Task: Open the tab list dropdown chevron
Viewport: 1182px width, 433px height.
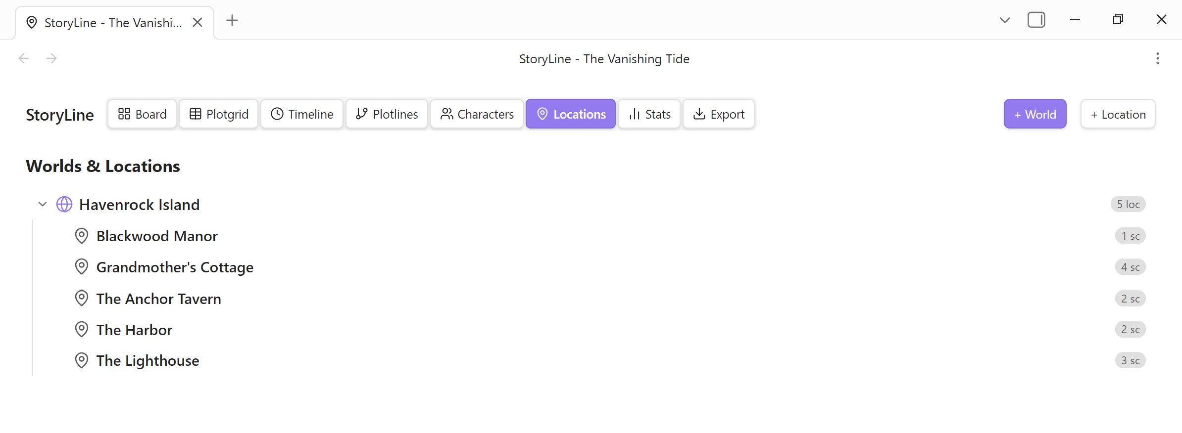Action: pos(1004,20)
